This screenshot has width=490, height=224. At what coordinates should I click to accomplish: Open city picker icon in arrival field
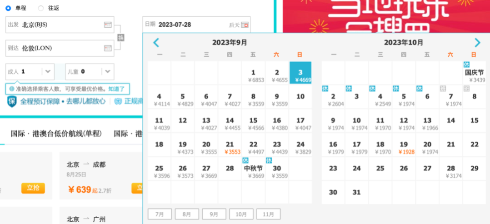[x=108, y=48]
